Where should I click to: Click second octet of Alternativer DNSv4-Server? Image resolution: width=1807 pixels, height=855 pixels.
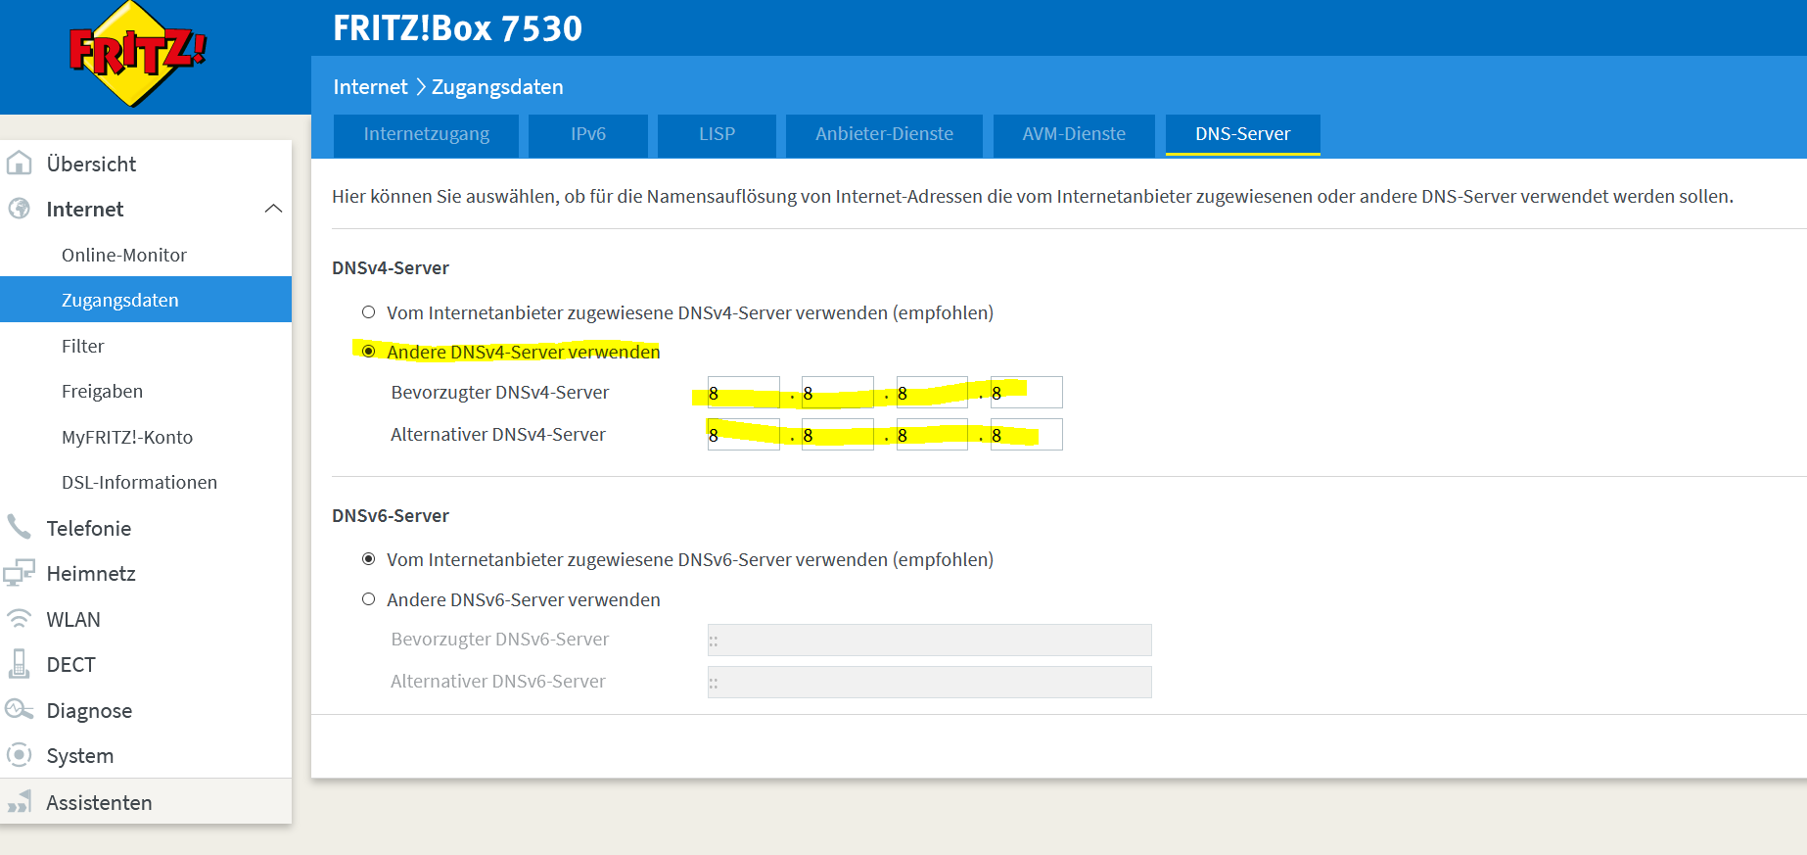click(x=838, y=434)
